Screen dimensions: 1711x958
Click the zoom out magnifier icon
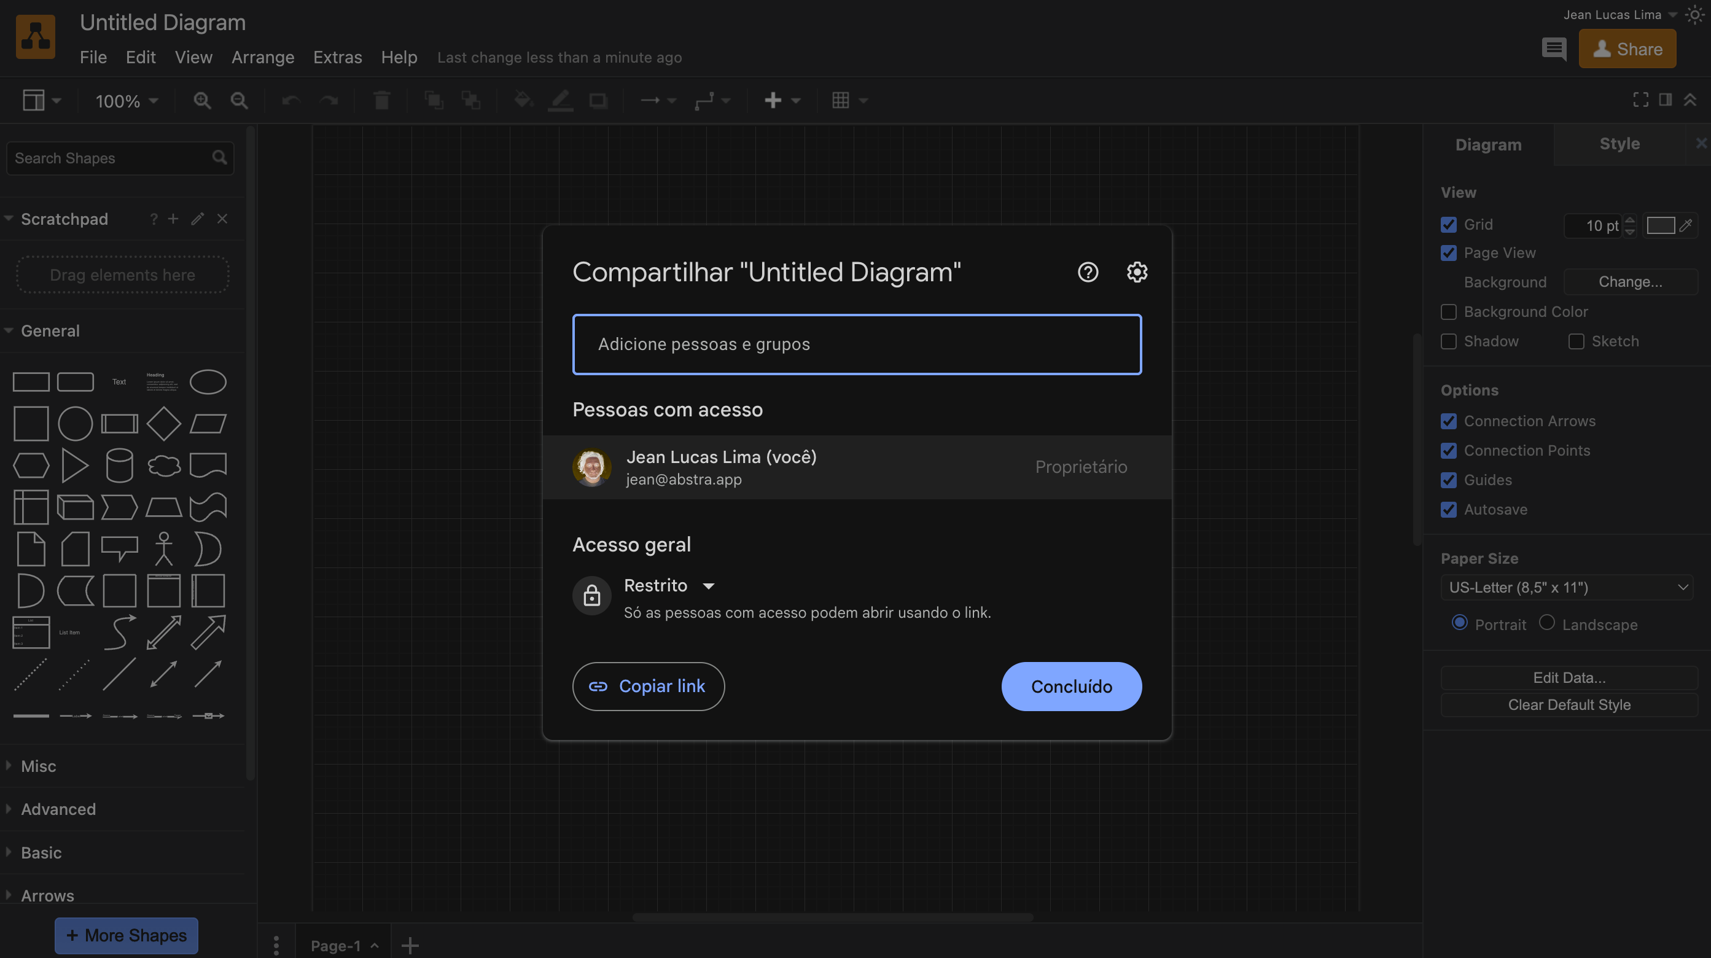click(239, 100)
